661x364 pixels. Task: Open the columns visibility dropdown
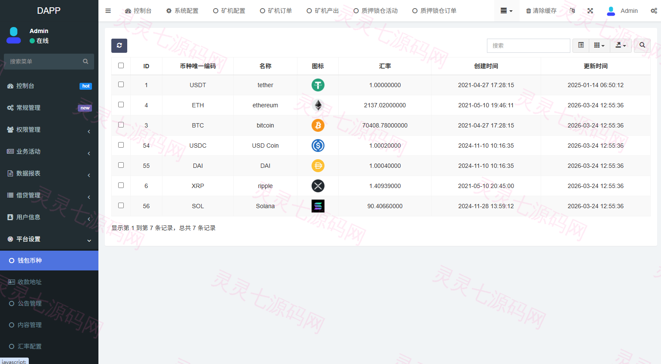[x=600, y=45]
